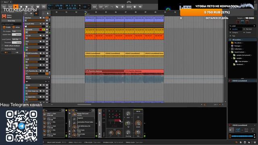Select the first CRSHD (consolidated) clip
Screen dimensions: 258x145
tap(95, 54)
